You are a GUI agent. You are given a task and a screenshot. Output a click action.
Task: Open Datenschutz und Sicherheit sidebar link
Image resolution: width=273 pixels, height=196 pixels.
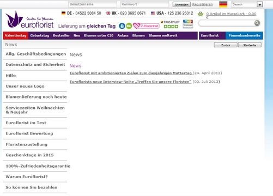[x=35, y=65]
